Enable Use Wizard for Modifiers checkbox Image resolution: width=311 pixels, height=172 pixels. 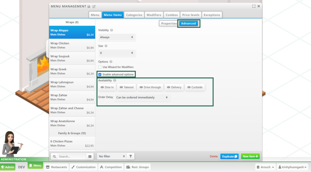pyautogui.click(x=100, y=67)
